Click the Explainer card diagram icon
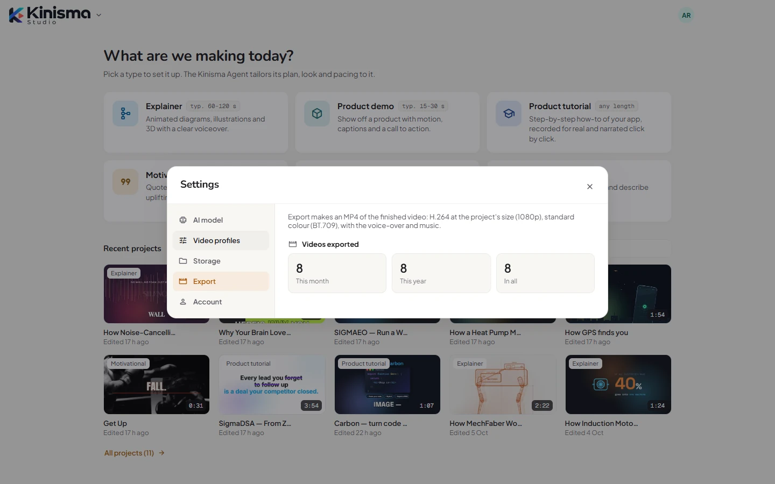 [x=125, y=113]
